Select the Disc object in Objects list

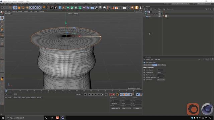(149, 12)
